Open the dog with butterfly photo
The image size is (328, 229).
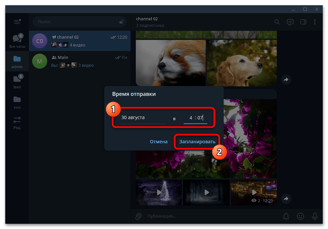(x=242, y=63)
